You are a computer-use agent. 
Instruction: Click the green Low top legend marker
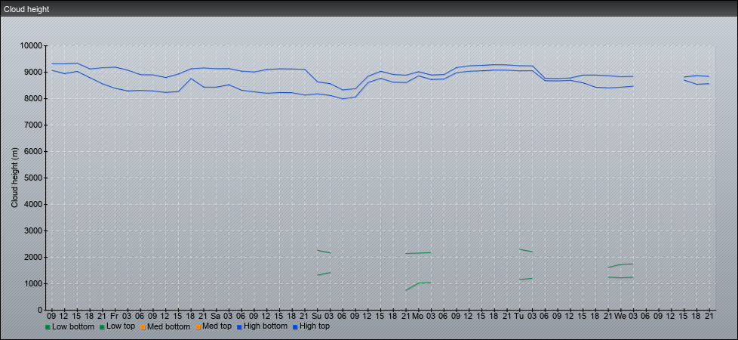point(103,327)
